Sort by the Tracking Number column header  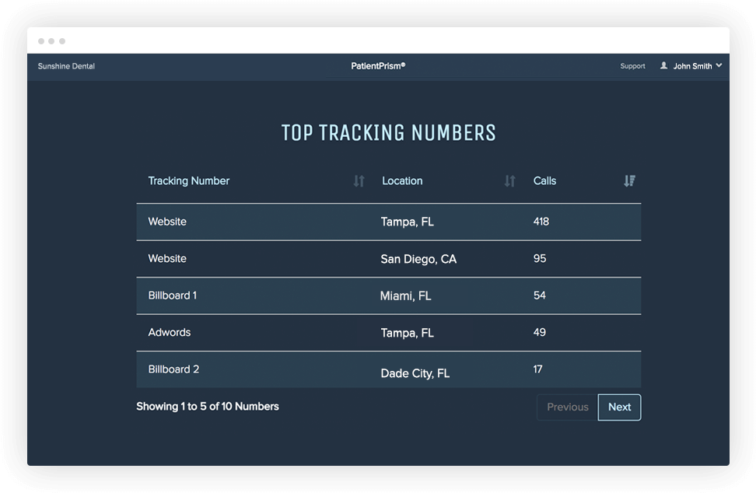(189, 181)
